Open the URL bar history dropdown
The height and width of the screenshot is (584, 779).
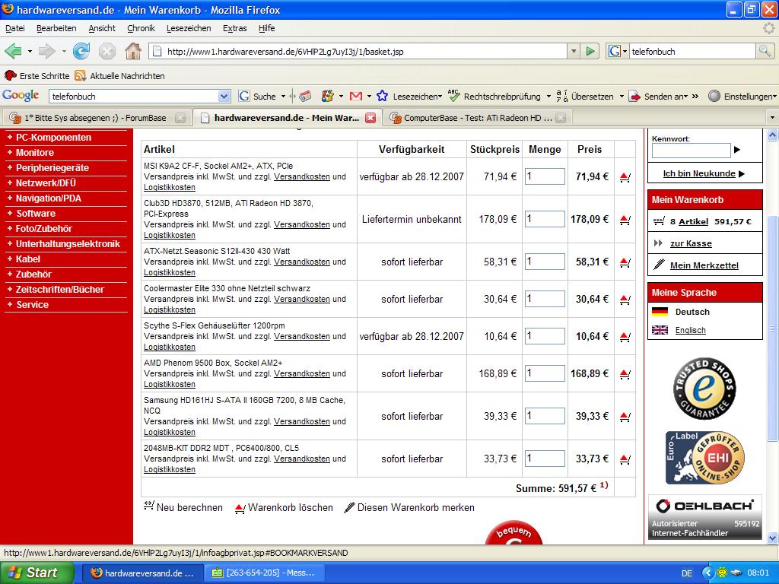click(x=574, y=51)
